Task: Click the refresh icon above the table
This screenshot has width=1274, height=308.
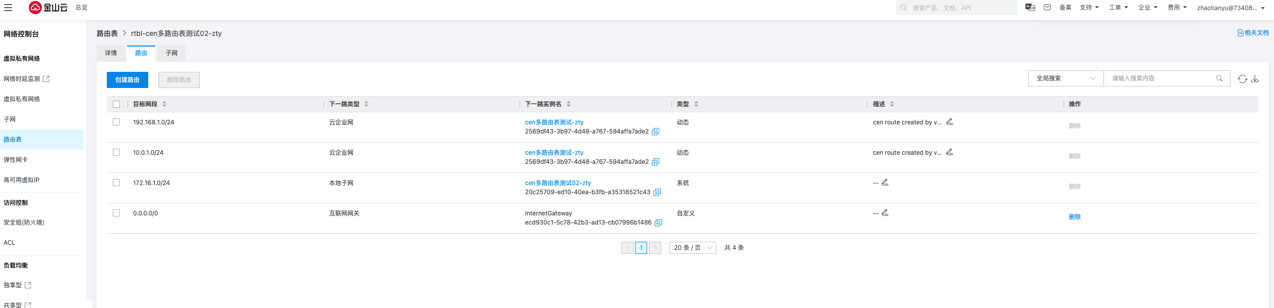Action: pos(1242,79)
